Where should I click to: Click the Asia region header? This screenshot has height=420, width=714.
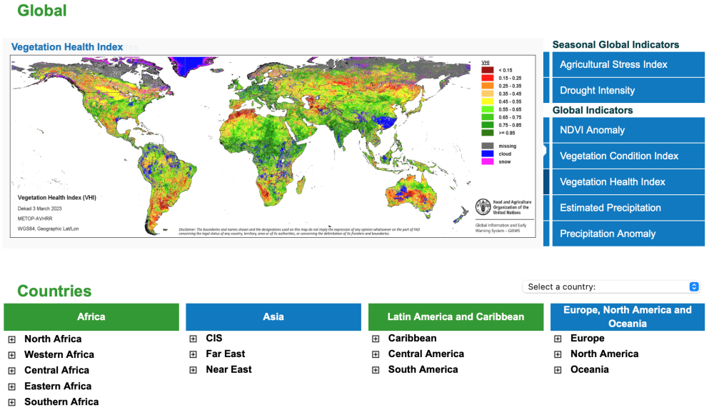273,316
